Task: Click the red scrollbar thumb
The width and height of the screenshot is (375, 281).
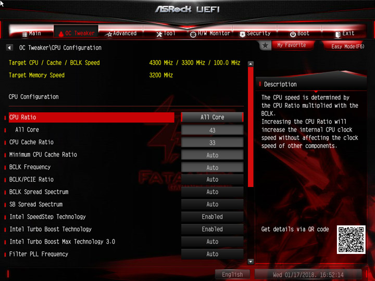Action: pyautogui.click(x=251, y=126)
